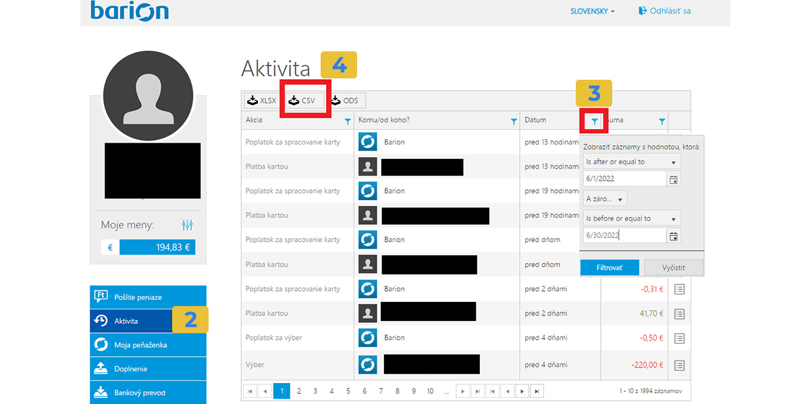The image size is (810, 404).
Task: Click the Aktivita page heading
Action: [x=275, y=68]
